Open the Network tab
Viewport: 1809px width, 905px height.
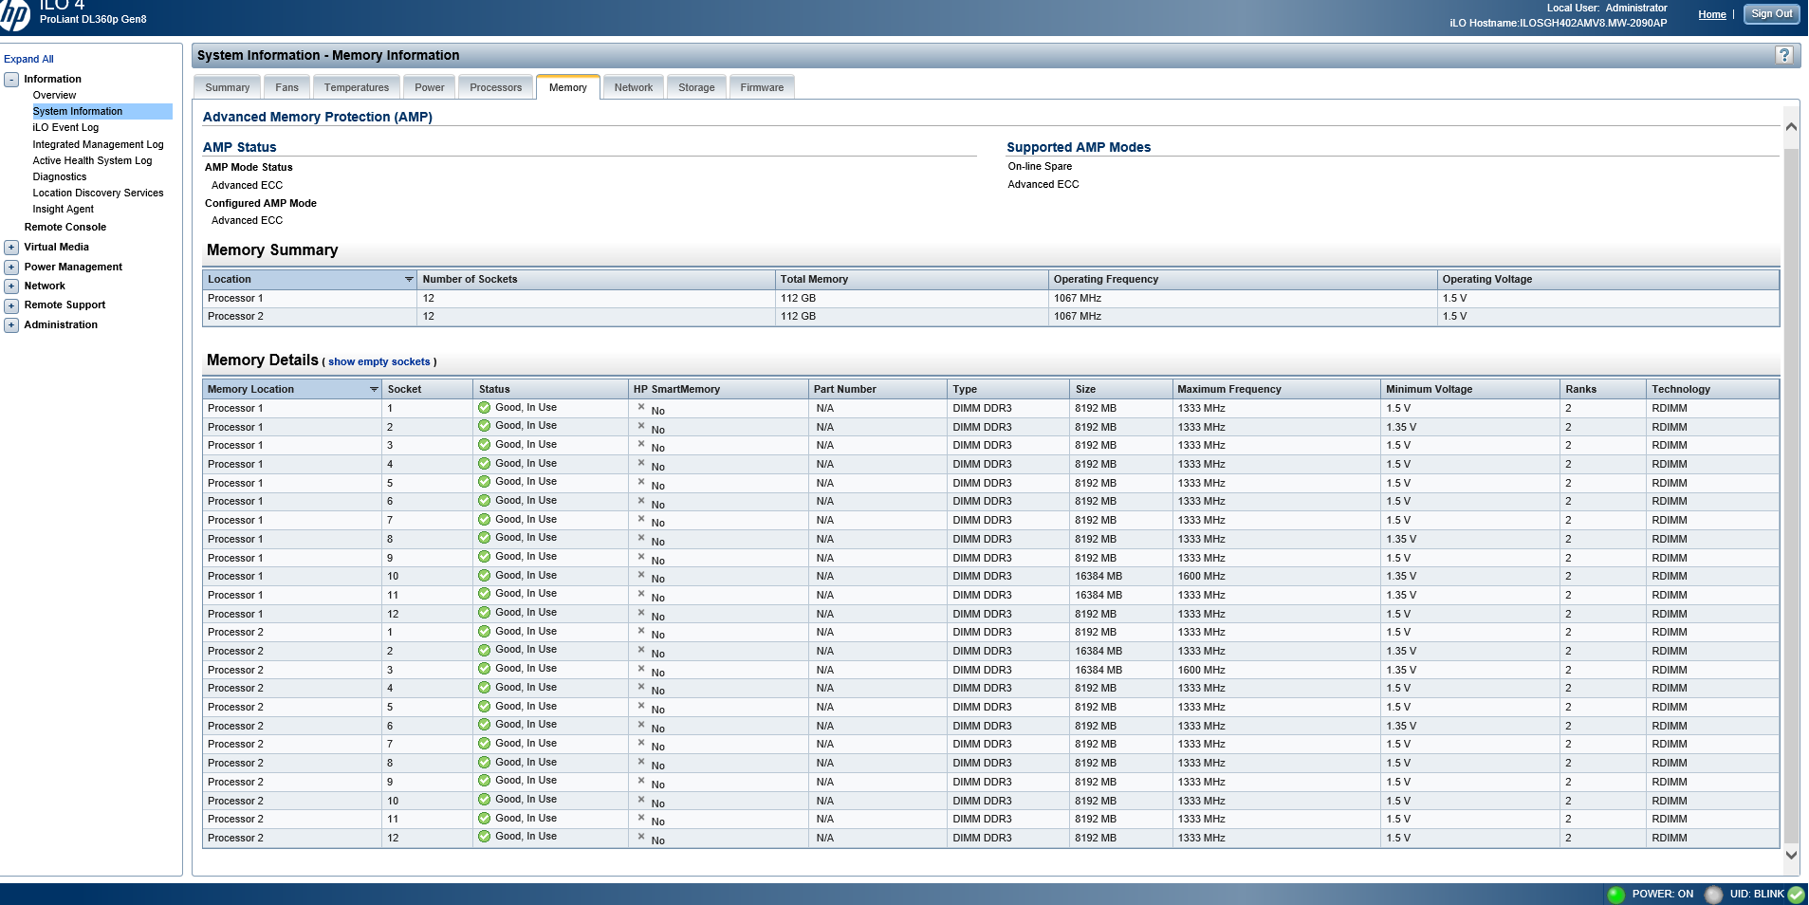634,87
